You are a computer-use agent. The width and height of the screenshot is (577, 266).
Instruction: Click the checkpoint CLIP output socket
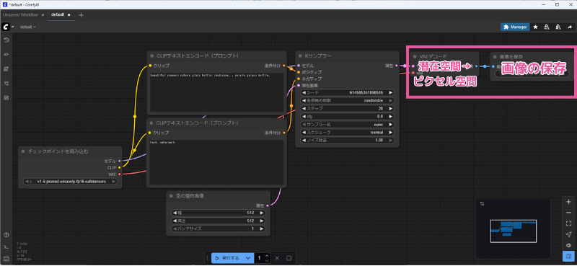click(120, 167)
